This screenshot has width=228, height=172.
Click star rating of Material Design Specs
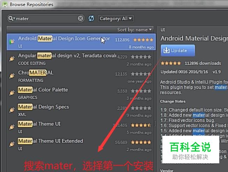[141, 108]
